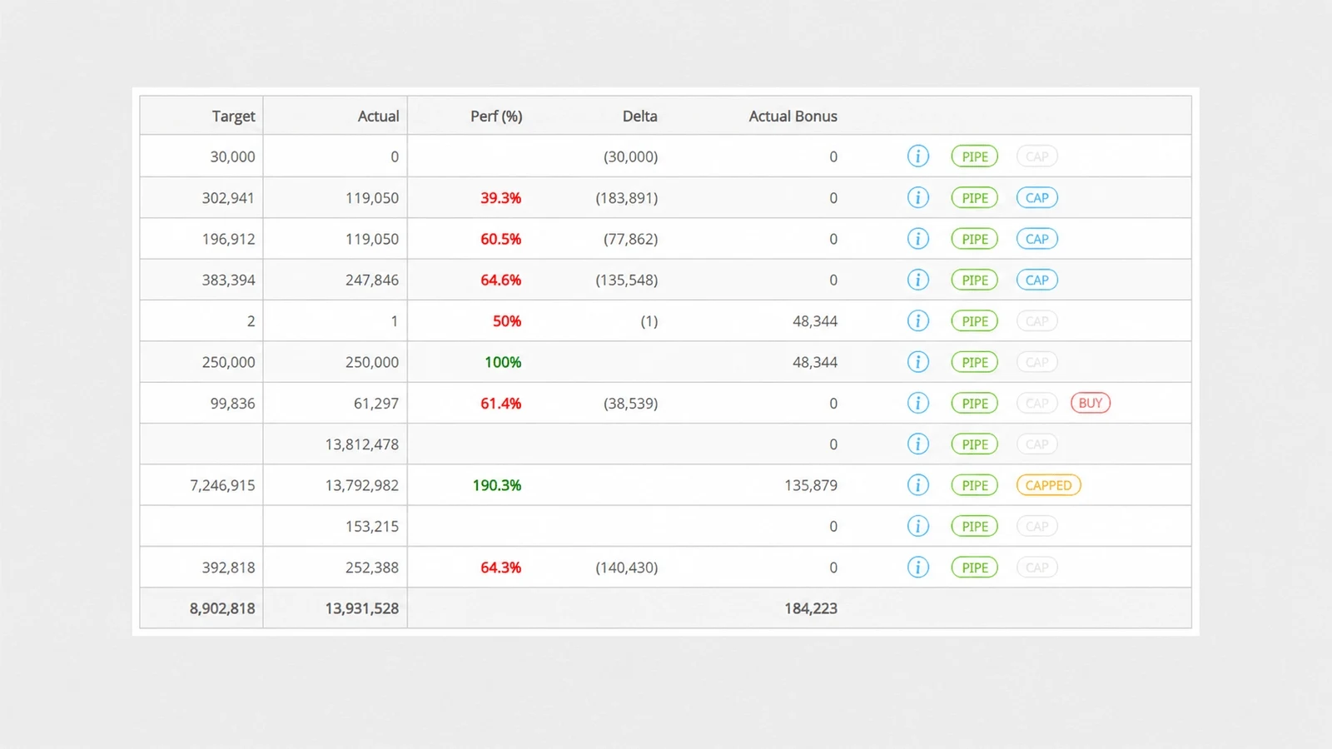Open CAP badge in the 64.6% row
The width and height of the screenshot is (1332, 749).
[x=1036, y=280]
